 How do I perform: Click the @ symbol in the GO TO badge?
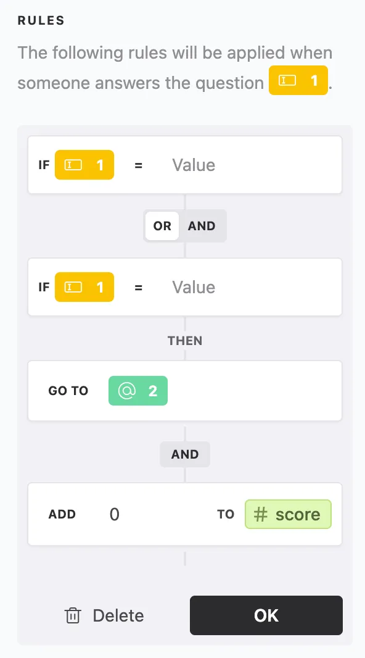tap(127, 391)
